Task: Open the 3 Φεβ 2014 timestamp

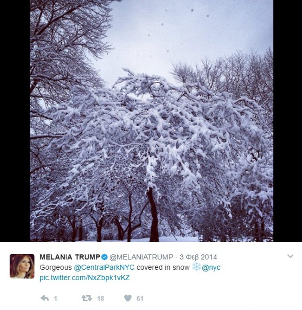Action: click(198, 257)
